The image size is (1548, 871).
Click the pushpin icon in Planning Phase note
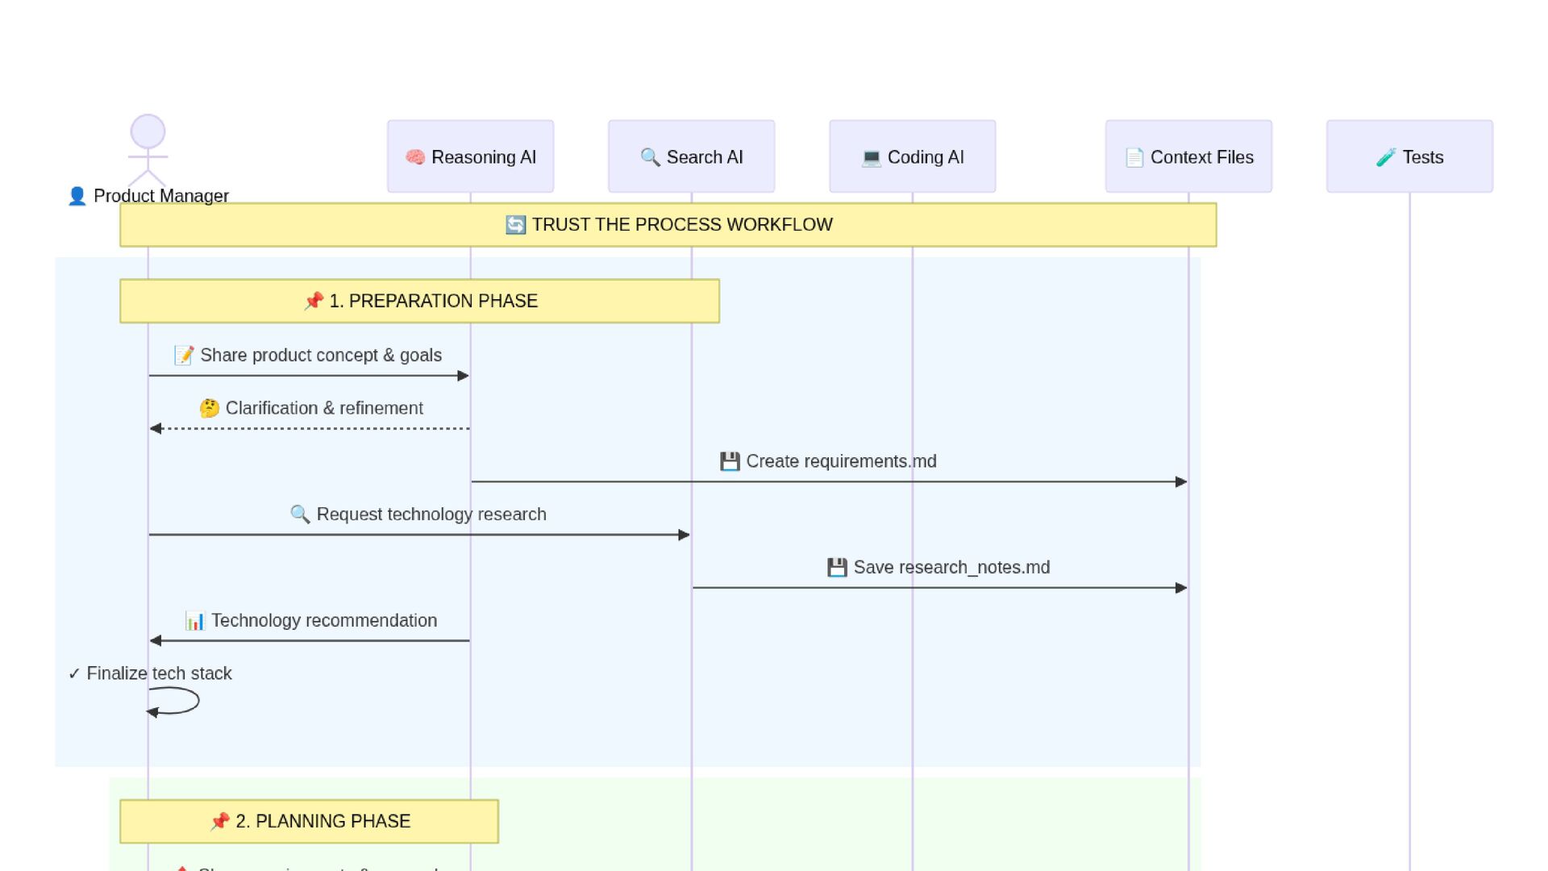coord(219,821)
